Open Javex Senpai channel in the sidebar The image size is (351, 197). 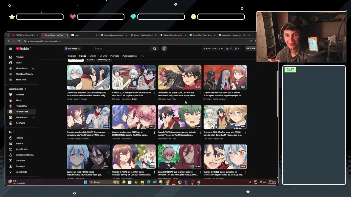[x=22, y=117]
